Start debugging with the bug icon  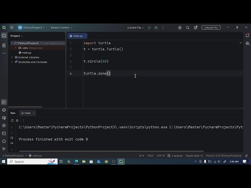point(156,28)
